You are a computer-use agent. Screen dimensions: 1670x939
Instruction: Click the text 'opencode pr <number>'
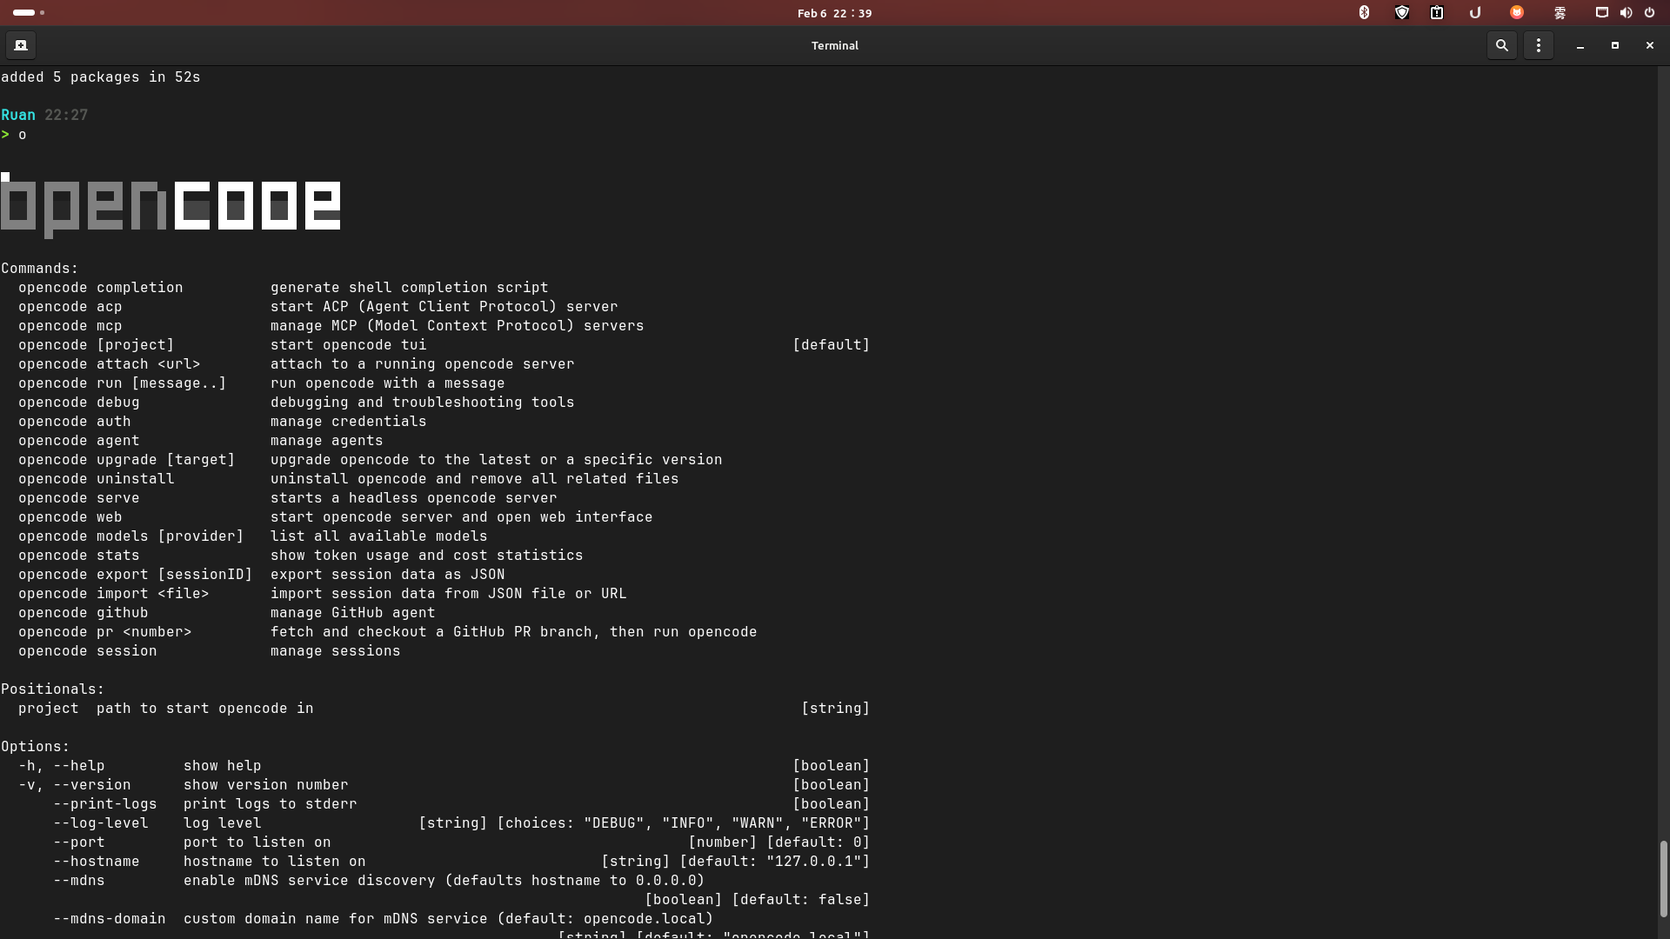(105, 632)
